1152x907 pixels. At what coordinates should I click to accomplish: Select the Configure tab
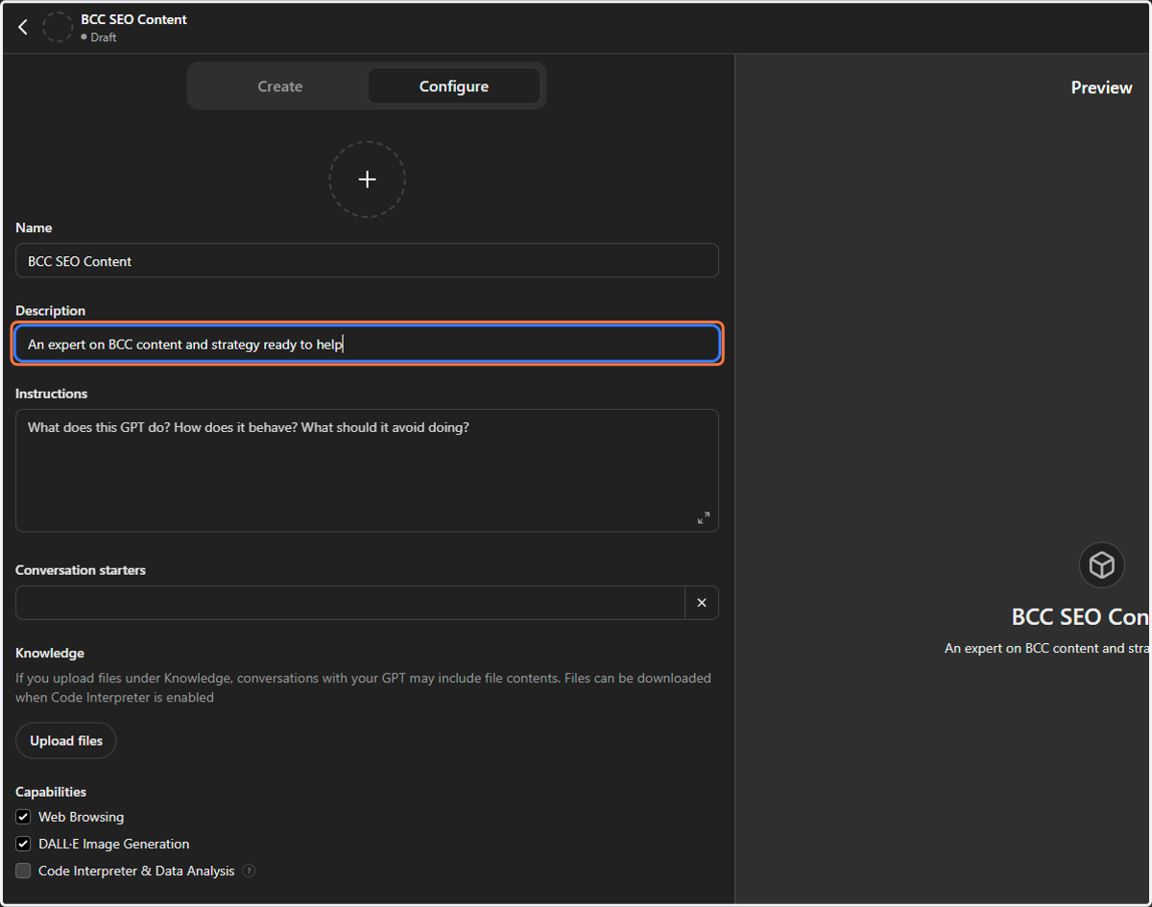tap(454, 86)
